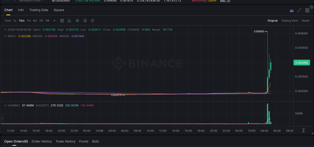Select the 1D timeframe
The width and height of the screenshot is (314, 147).
41,21
